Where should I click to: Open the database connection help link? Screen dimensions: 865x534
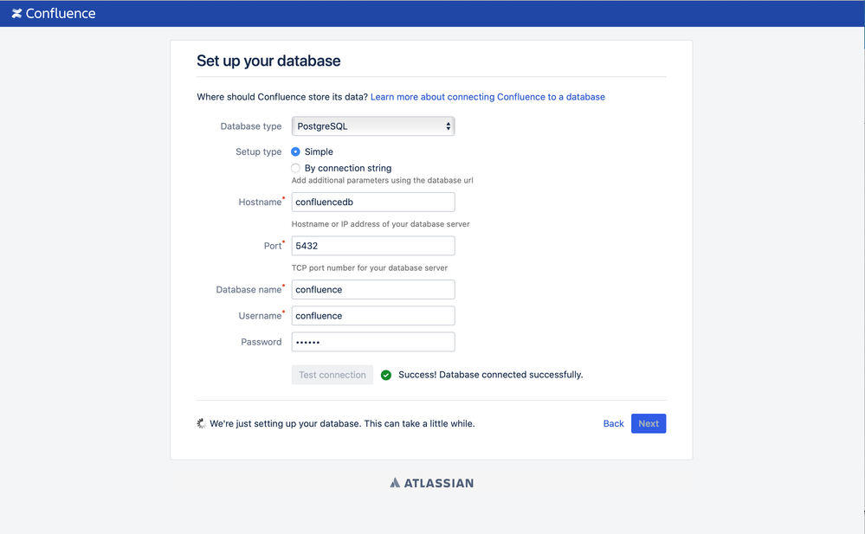[487, 97]
